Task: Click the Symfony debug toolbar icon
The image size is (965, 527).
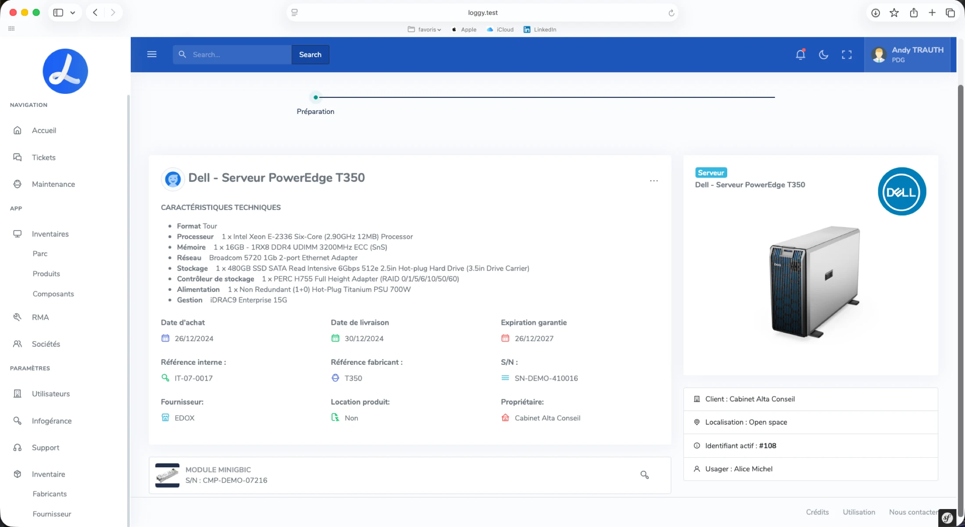Action: (x=947, y=518)
